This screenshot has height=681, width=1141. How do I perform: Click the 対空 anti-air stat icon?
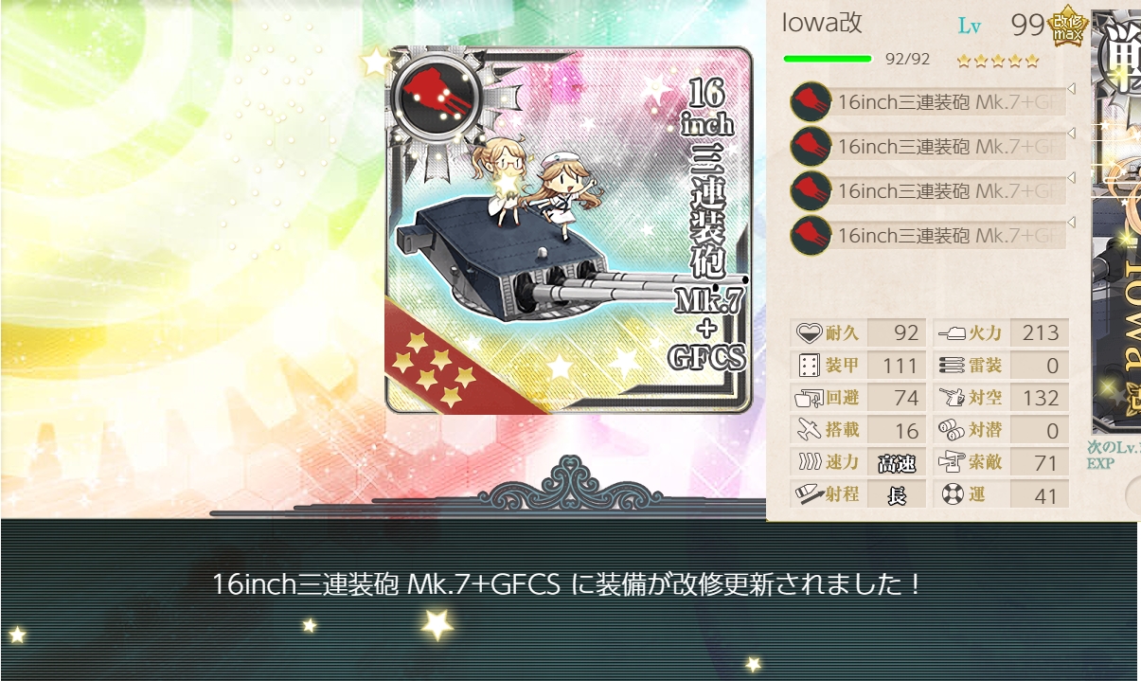tap(951, 397)
